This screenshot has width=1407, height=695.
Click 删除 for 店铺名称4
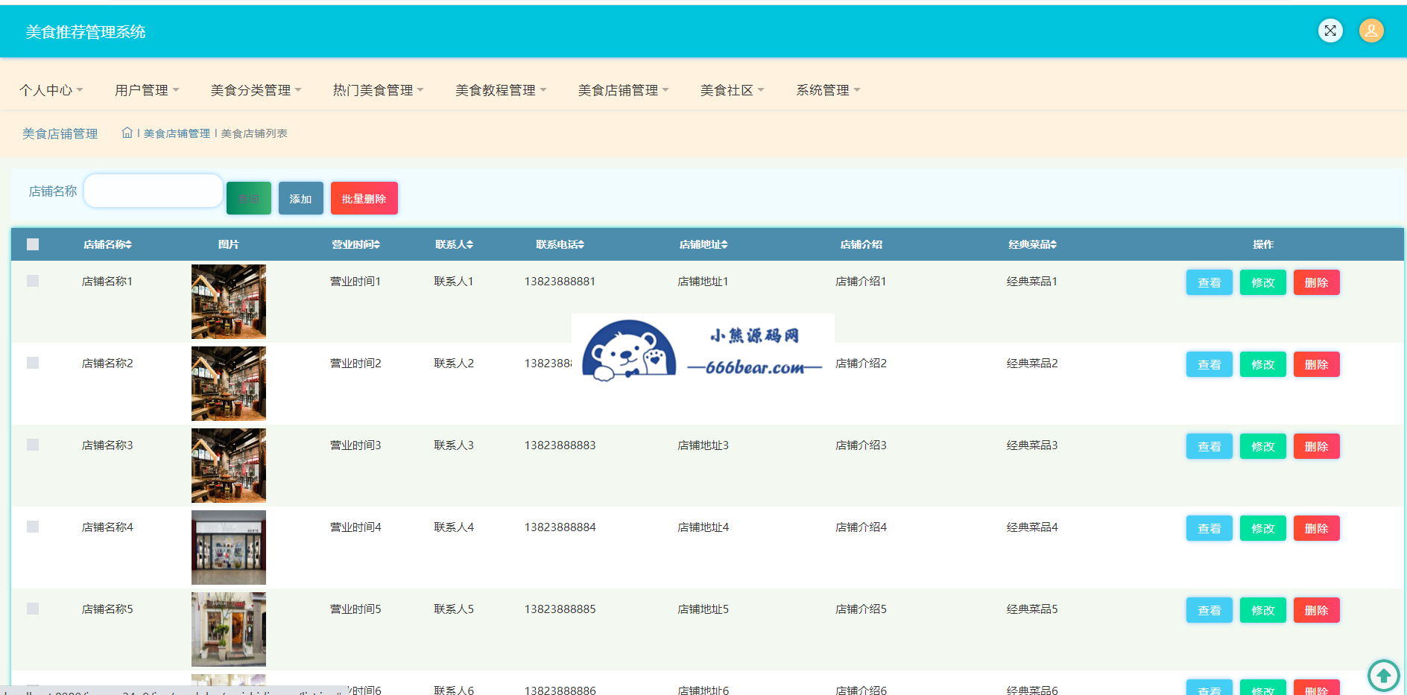click(1317, 528)
